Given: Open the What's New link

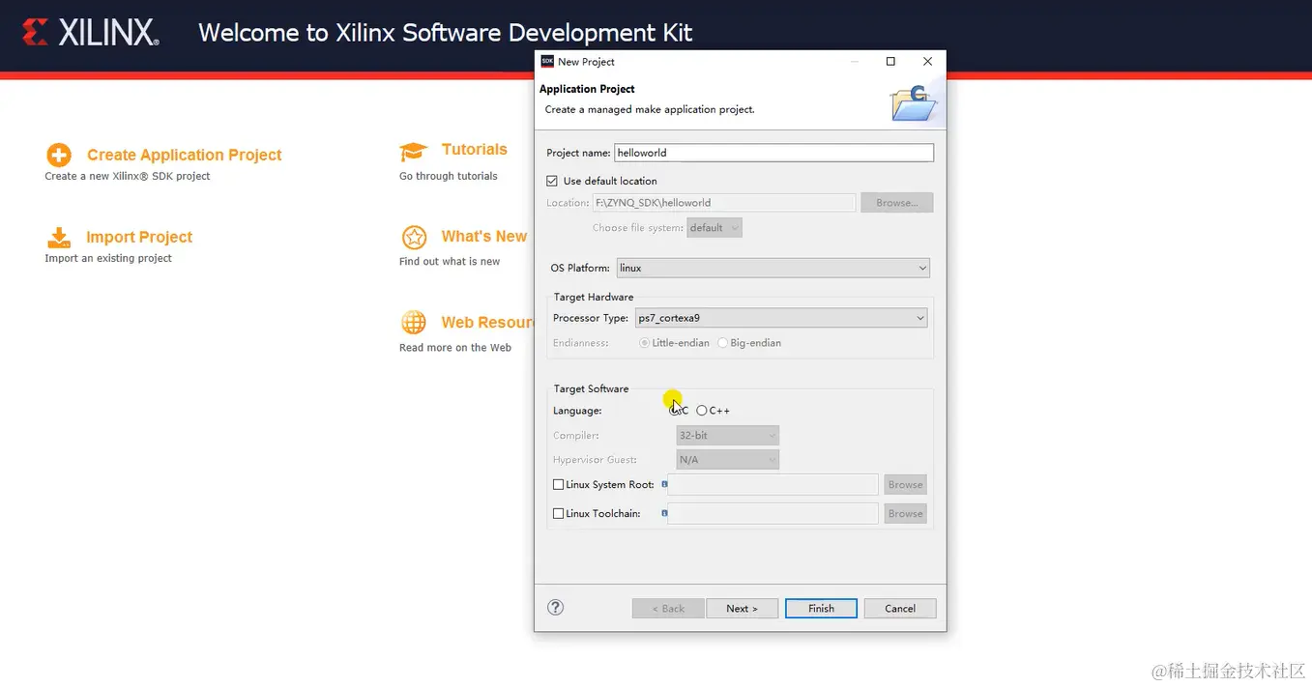Looking at the screenshot, I should pyautogui.click(x=484, y=236).
